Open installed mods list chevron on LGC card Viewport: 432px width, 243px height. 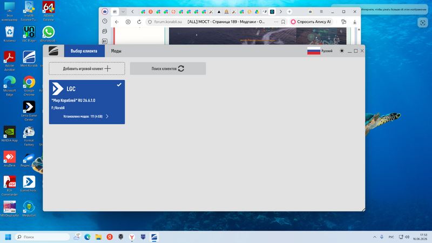[x=107, y=117]
